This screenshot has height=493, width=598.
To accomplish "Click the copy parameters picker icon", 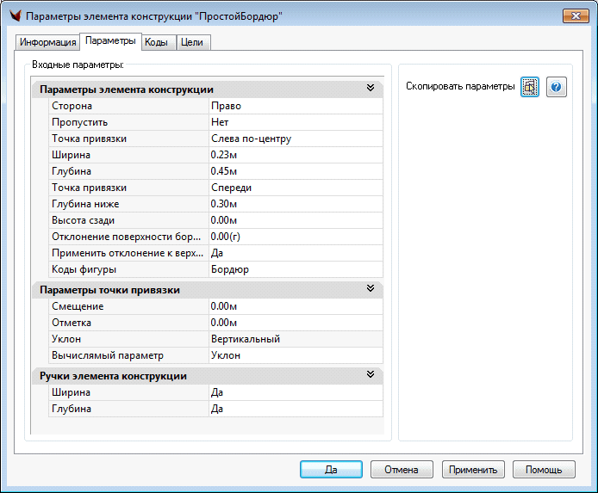I will tap(529, 88).
